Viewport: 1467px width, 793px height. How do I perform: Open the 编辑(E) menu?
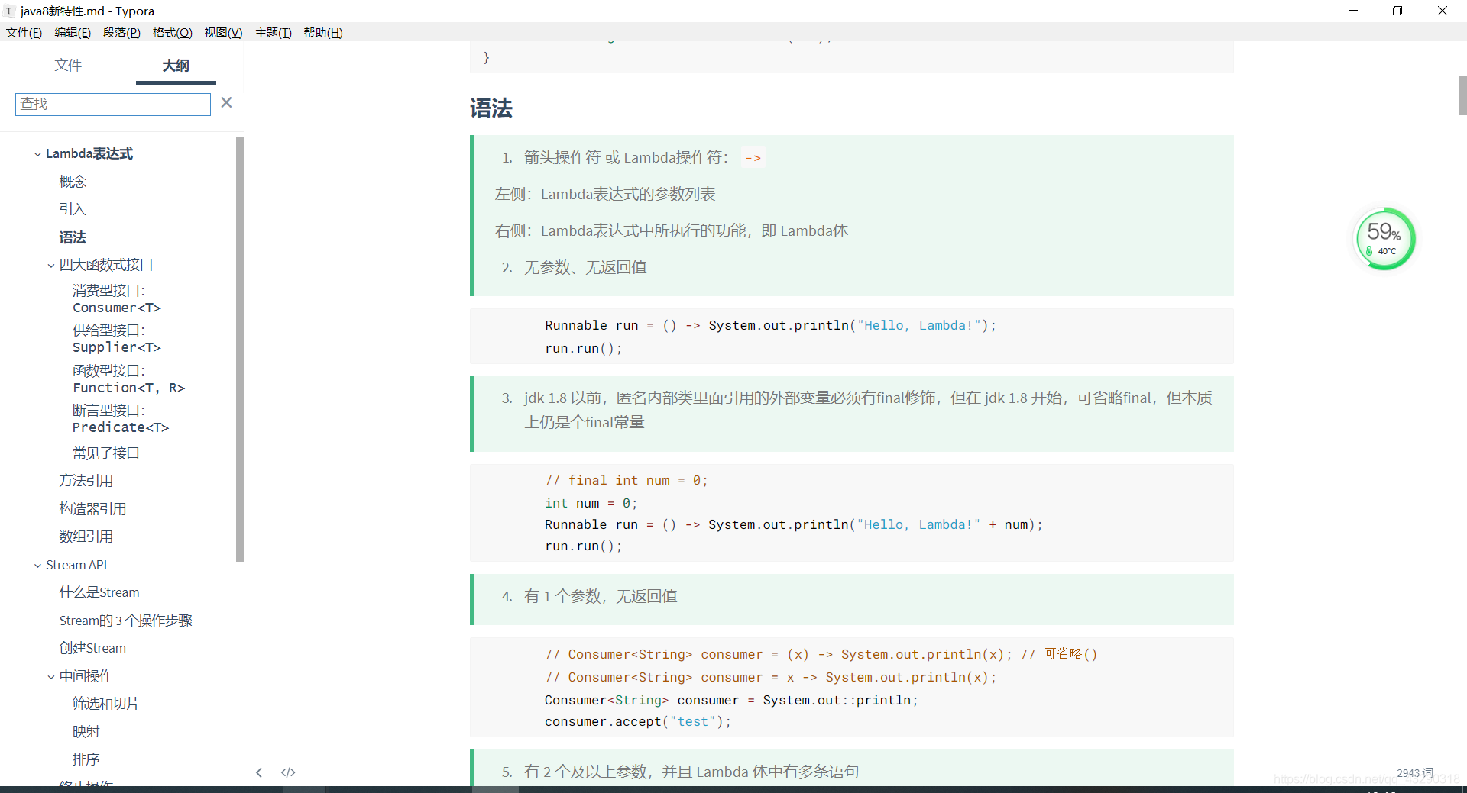(x=73, y=32)
